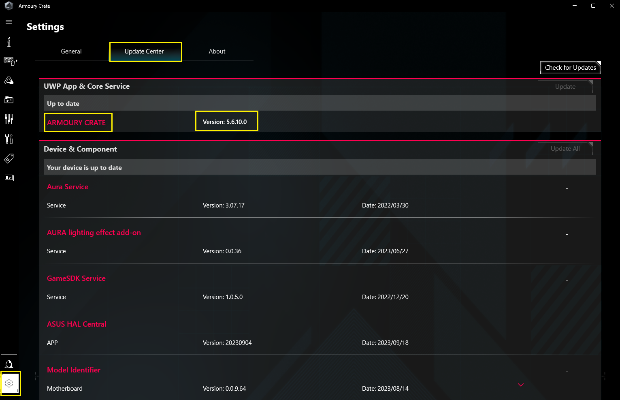620x400 pixels.
Task: Click the Device & Component heading
Action: (x=80, y=149)
